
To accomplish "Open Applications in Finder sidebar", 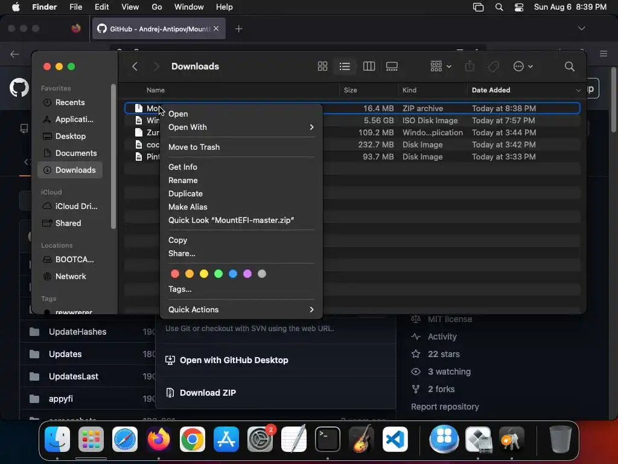I will (70, 120).
